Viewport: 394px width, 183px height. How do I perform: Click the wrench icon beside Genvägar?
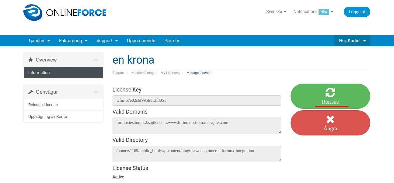pyautogui.click(x=31, y=92)
